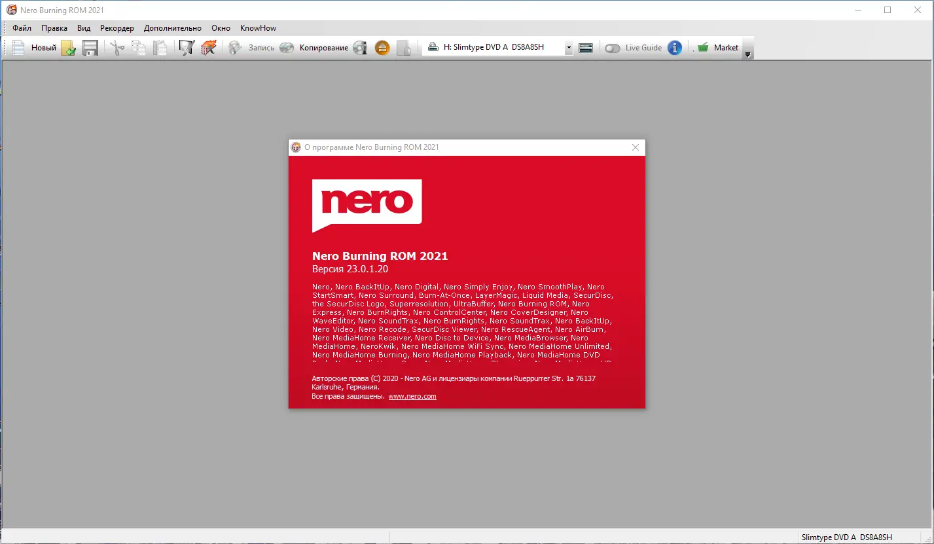934x544 pixels.
Task: Open the Правка menu
Action: point(54,28)
